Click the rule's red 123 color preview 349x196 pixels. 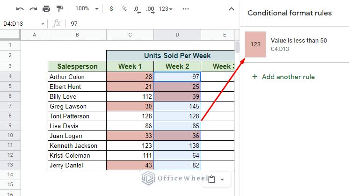point(255,44)
